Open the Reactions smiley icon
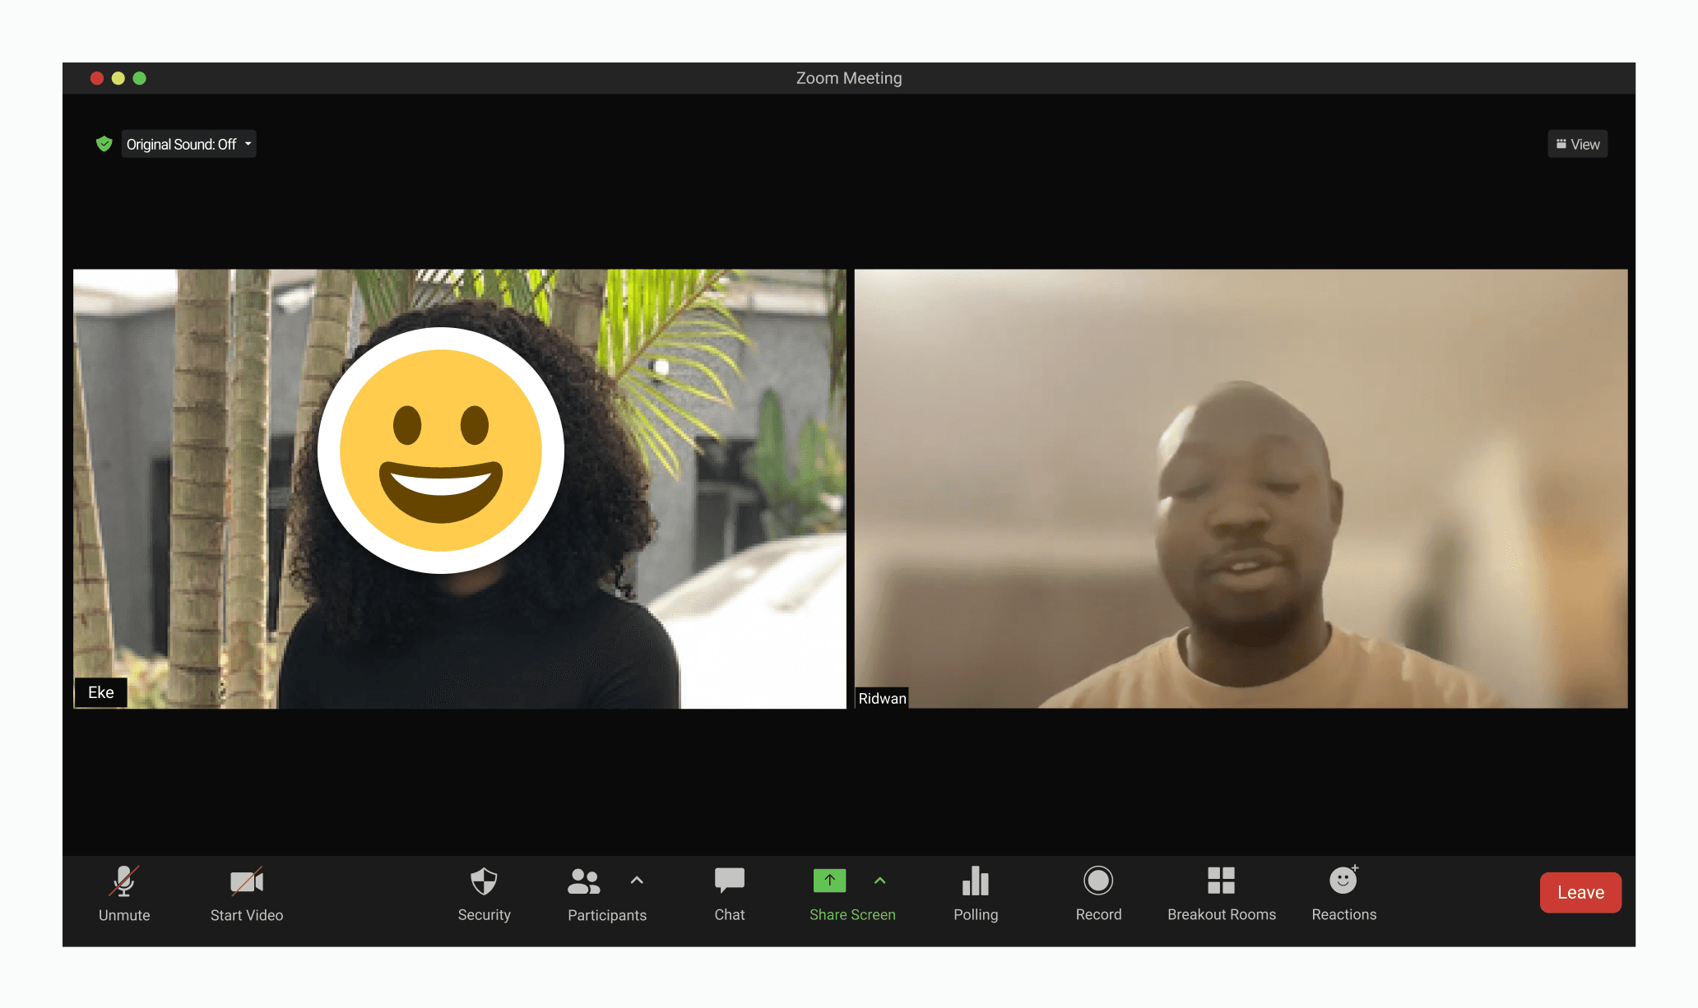 point(1343,881)
